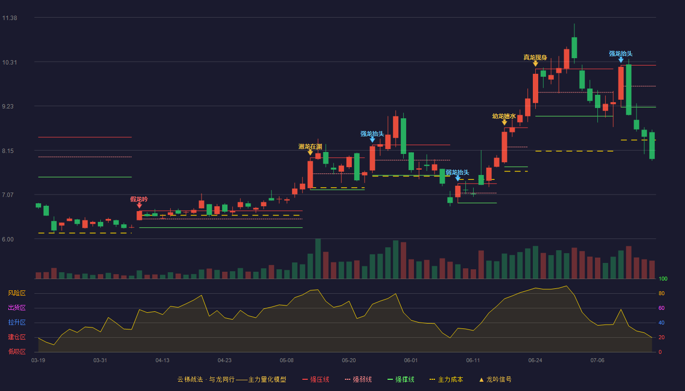Click the 强龙抬头 marker after 07-06
The image size is (685, 391).
[621, 60]
